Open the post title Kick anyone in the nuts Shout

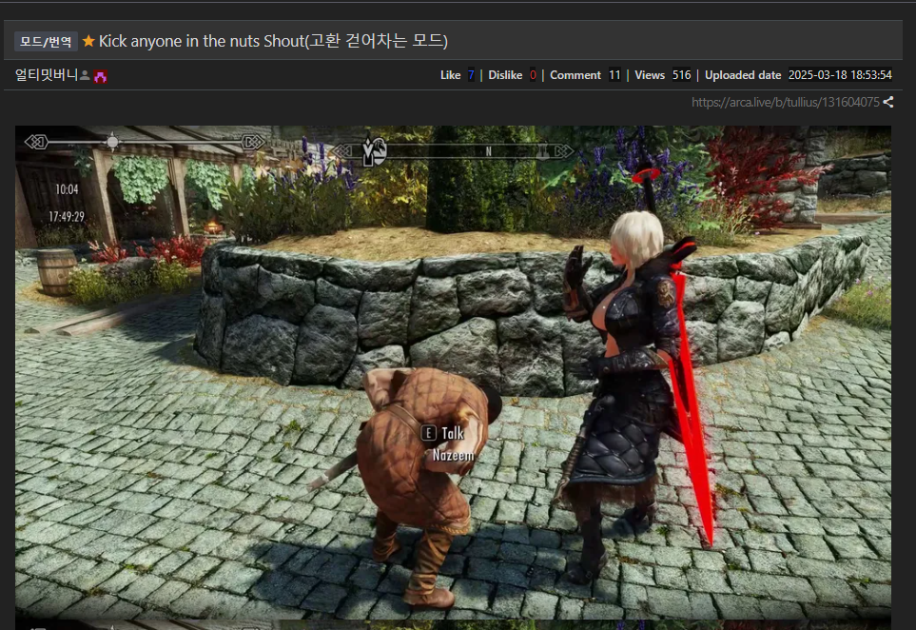point(273,41)
